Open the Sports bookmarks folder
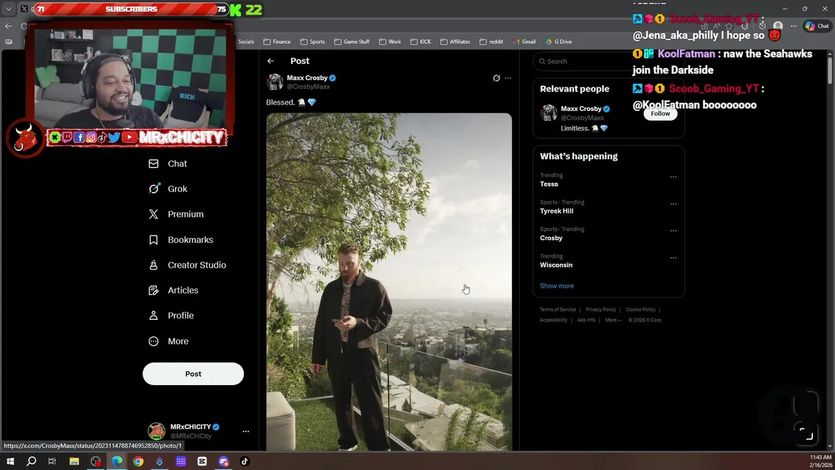 [312, 42]
